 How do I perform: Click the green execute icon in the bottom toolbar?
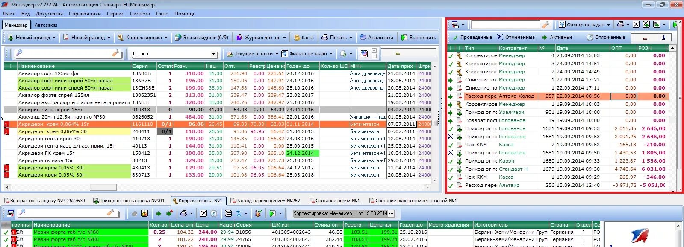click(x=272, y=213)
